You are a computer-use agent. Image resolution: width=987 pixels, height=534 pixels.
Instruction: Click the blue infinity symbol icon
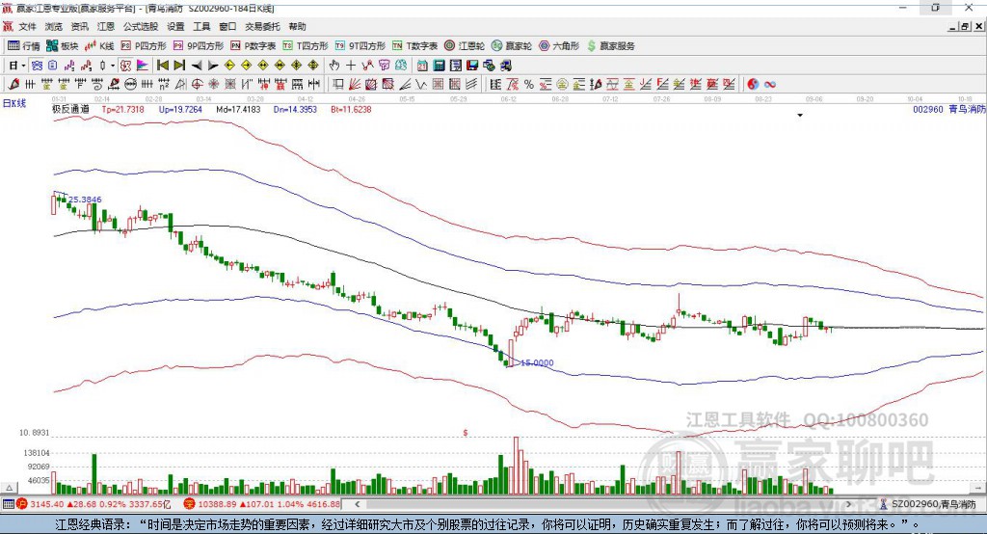770,84
